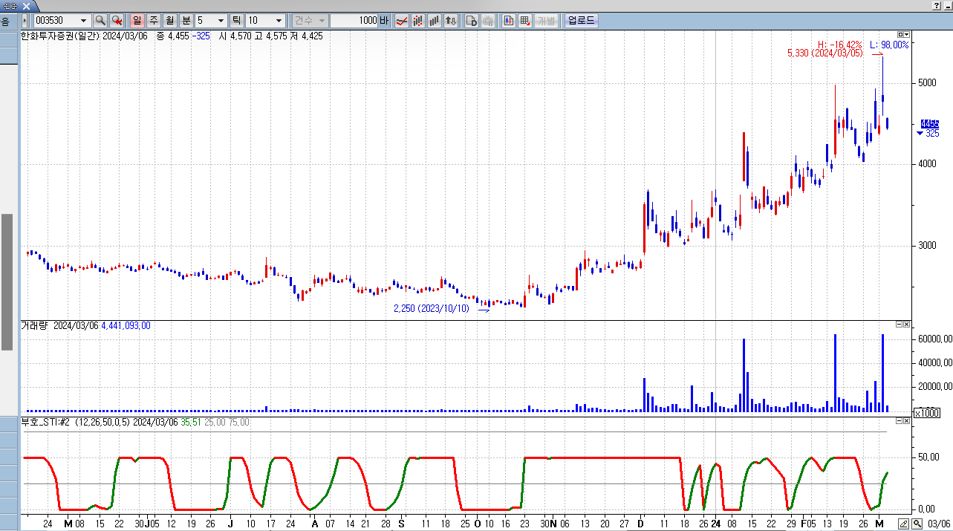The width and height of the screenshot is (953, 531).
Task: Expand the tick interval dropdown showing 10
Action: pos(279,21)
